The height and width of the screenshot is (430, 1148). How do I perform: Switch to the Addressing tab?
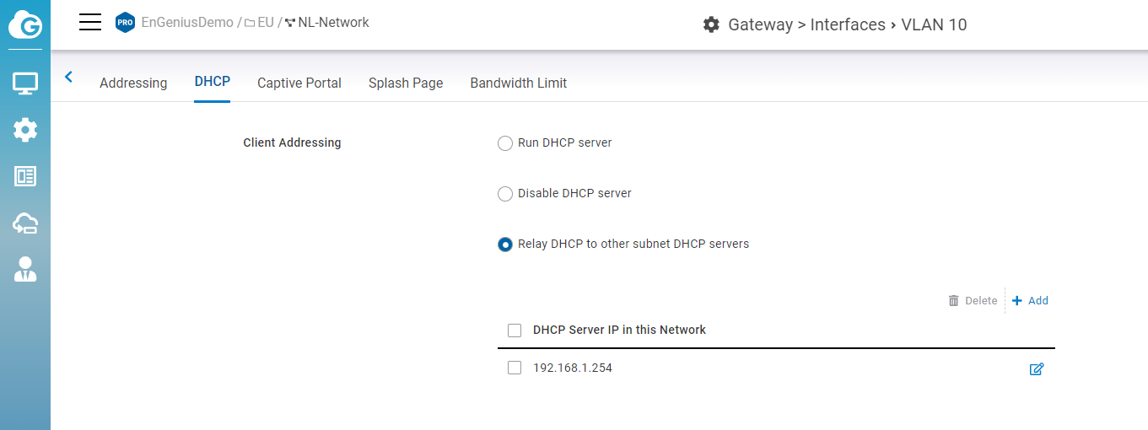pyautogui.click(x=133, y=83)
